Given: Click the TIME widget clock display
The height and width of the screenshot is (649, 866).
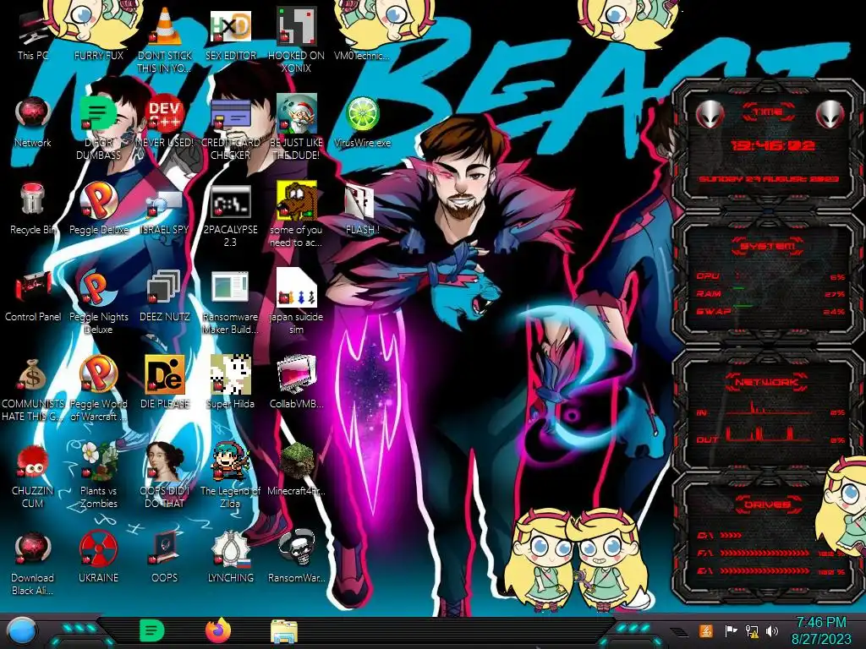Looking at the screenshot, I should (772, 145).
